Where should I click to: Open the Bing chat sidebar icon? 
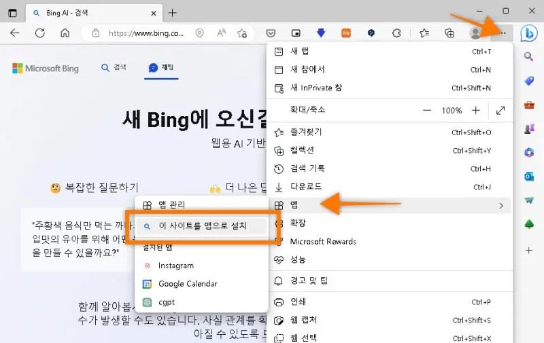pos(529,33)
